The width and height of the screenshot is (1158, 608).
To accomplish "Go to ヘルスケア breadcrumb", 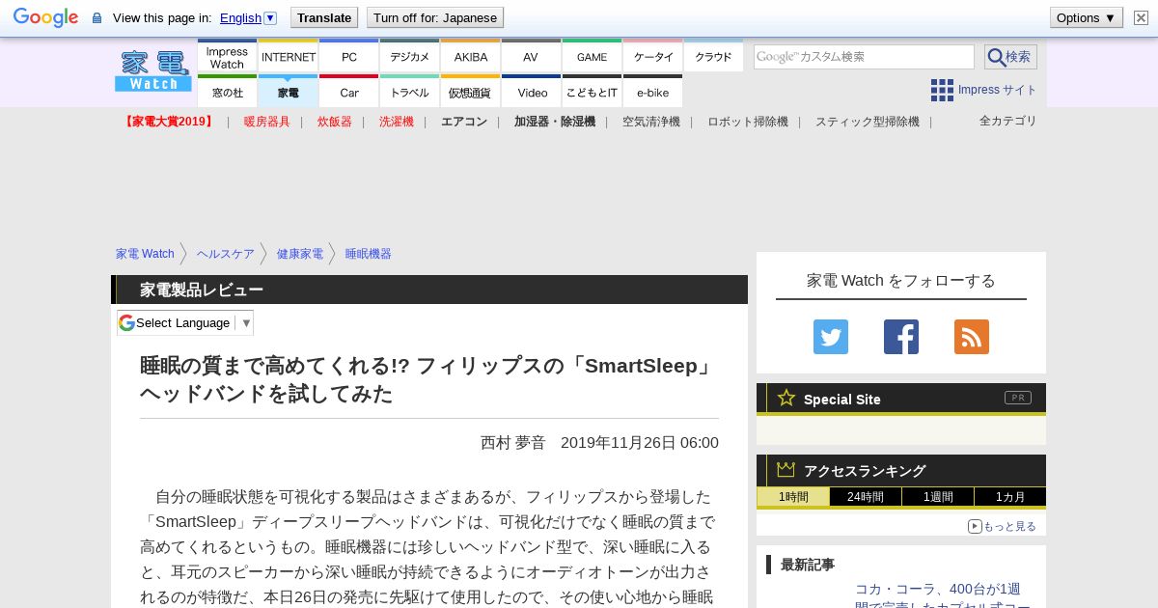I will click(x=226, y=254).
